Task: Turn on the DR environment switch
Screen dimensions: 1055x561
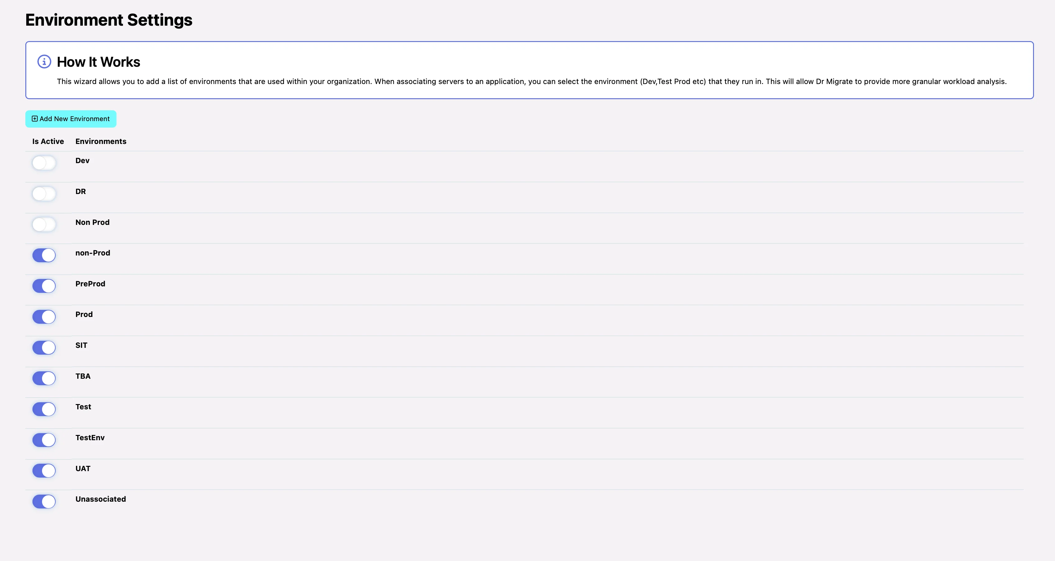Action: pyautogui.click(x=44, y=194)
